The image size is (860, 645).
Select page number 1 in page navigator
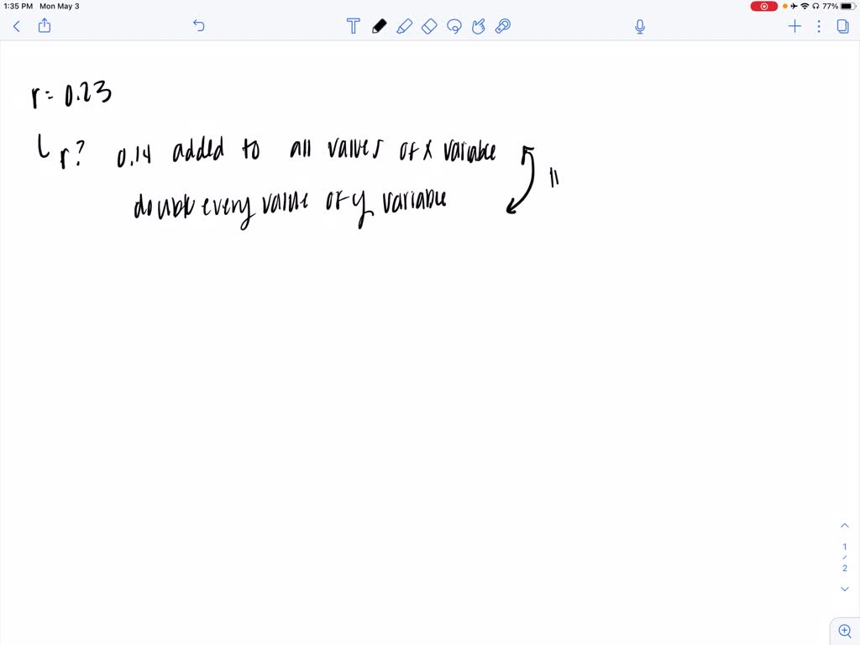[x=845, y=546]
